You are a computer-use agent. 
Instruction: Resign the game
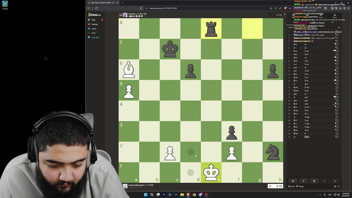coord(300,186)
